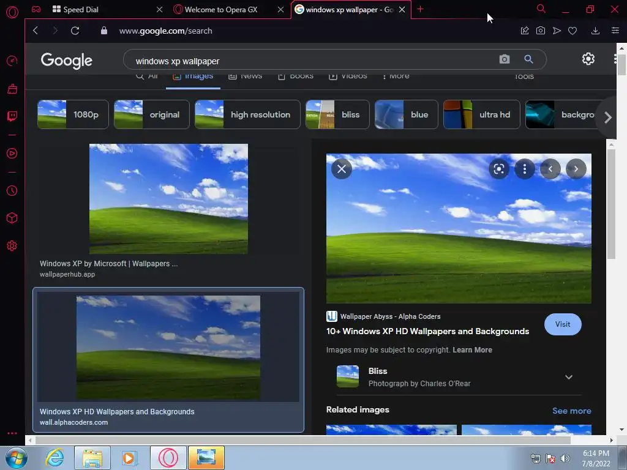Click the lock site-info icon
627x470 pixels.
pyautogui.click(x=104, y=31)
